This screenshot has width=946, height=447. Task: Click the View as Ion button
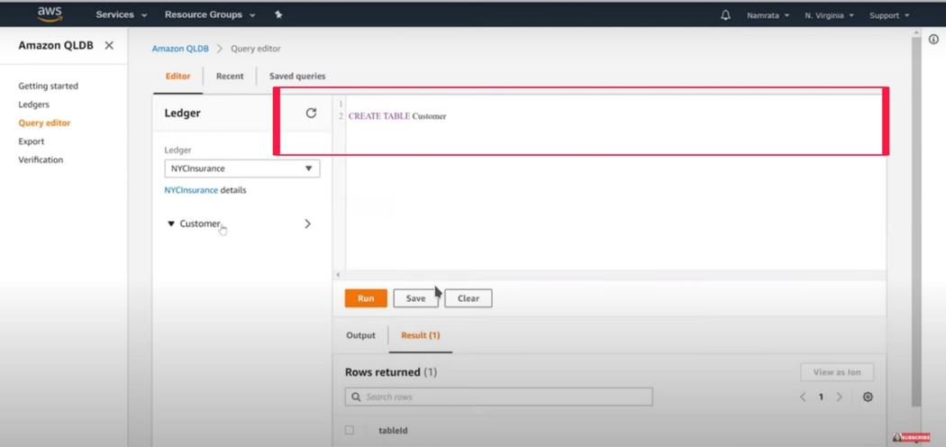point(837,372)
